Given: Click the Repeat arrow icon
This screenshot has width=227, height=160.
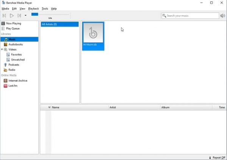Looking at the screenshot, I should (210, 157).
